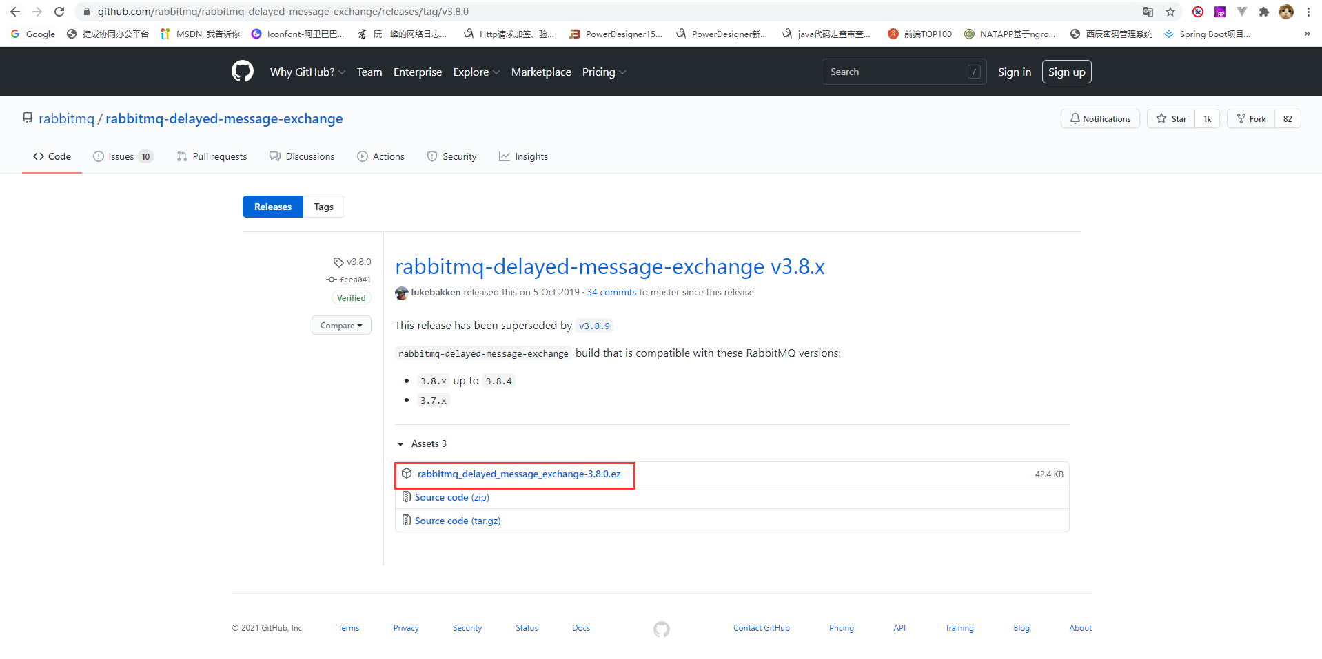This screenshot has width=1322, height=659.
Task: Open the Contact GitHub footer link
Action: 762,628
